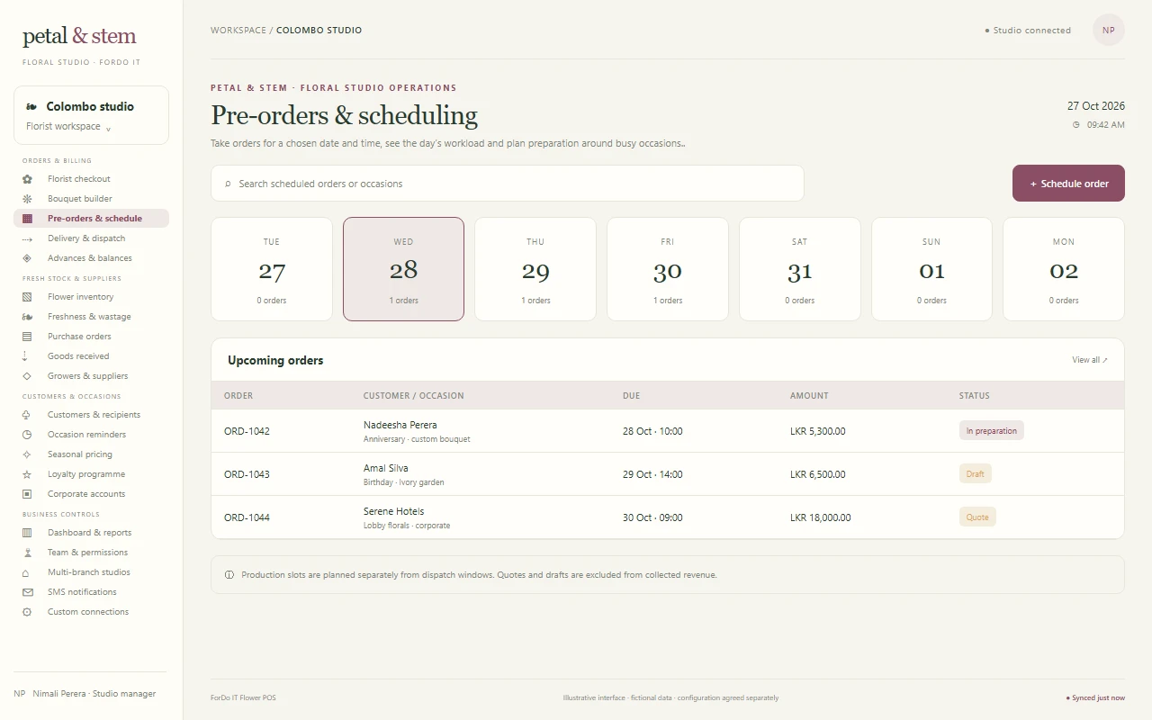Click the Corporate accounts icon
The image size is (1152, 720).
27,494
